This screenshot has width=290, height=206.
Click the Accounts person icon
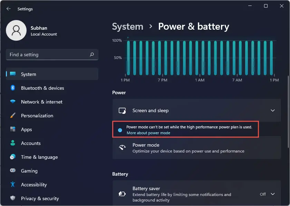(x=13, y=143)
